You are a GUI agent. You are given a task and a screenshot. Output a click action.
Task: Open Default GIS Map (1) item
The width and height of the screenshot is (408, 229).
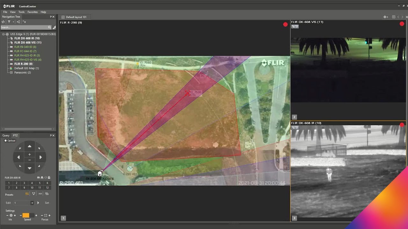point(26,68)
